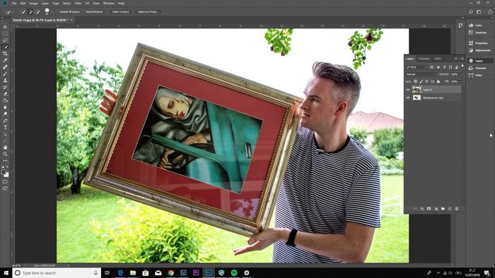Open the Opacity slider dropdown arrow
This screenshot has width=495, height=278.
click(x=461, y=74)
